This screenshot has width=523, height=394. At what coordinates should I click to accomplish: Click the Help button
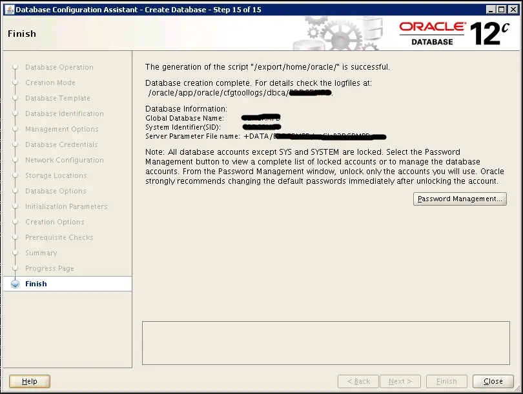pos(29,381)
